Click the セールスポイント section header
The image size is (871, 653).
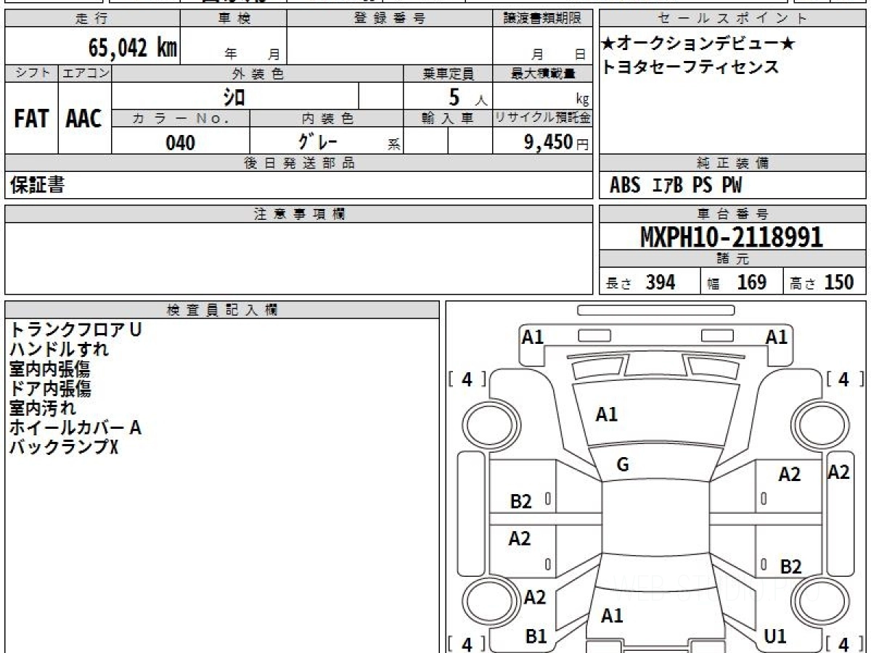[732, 19]
